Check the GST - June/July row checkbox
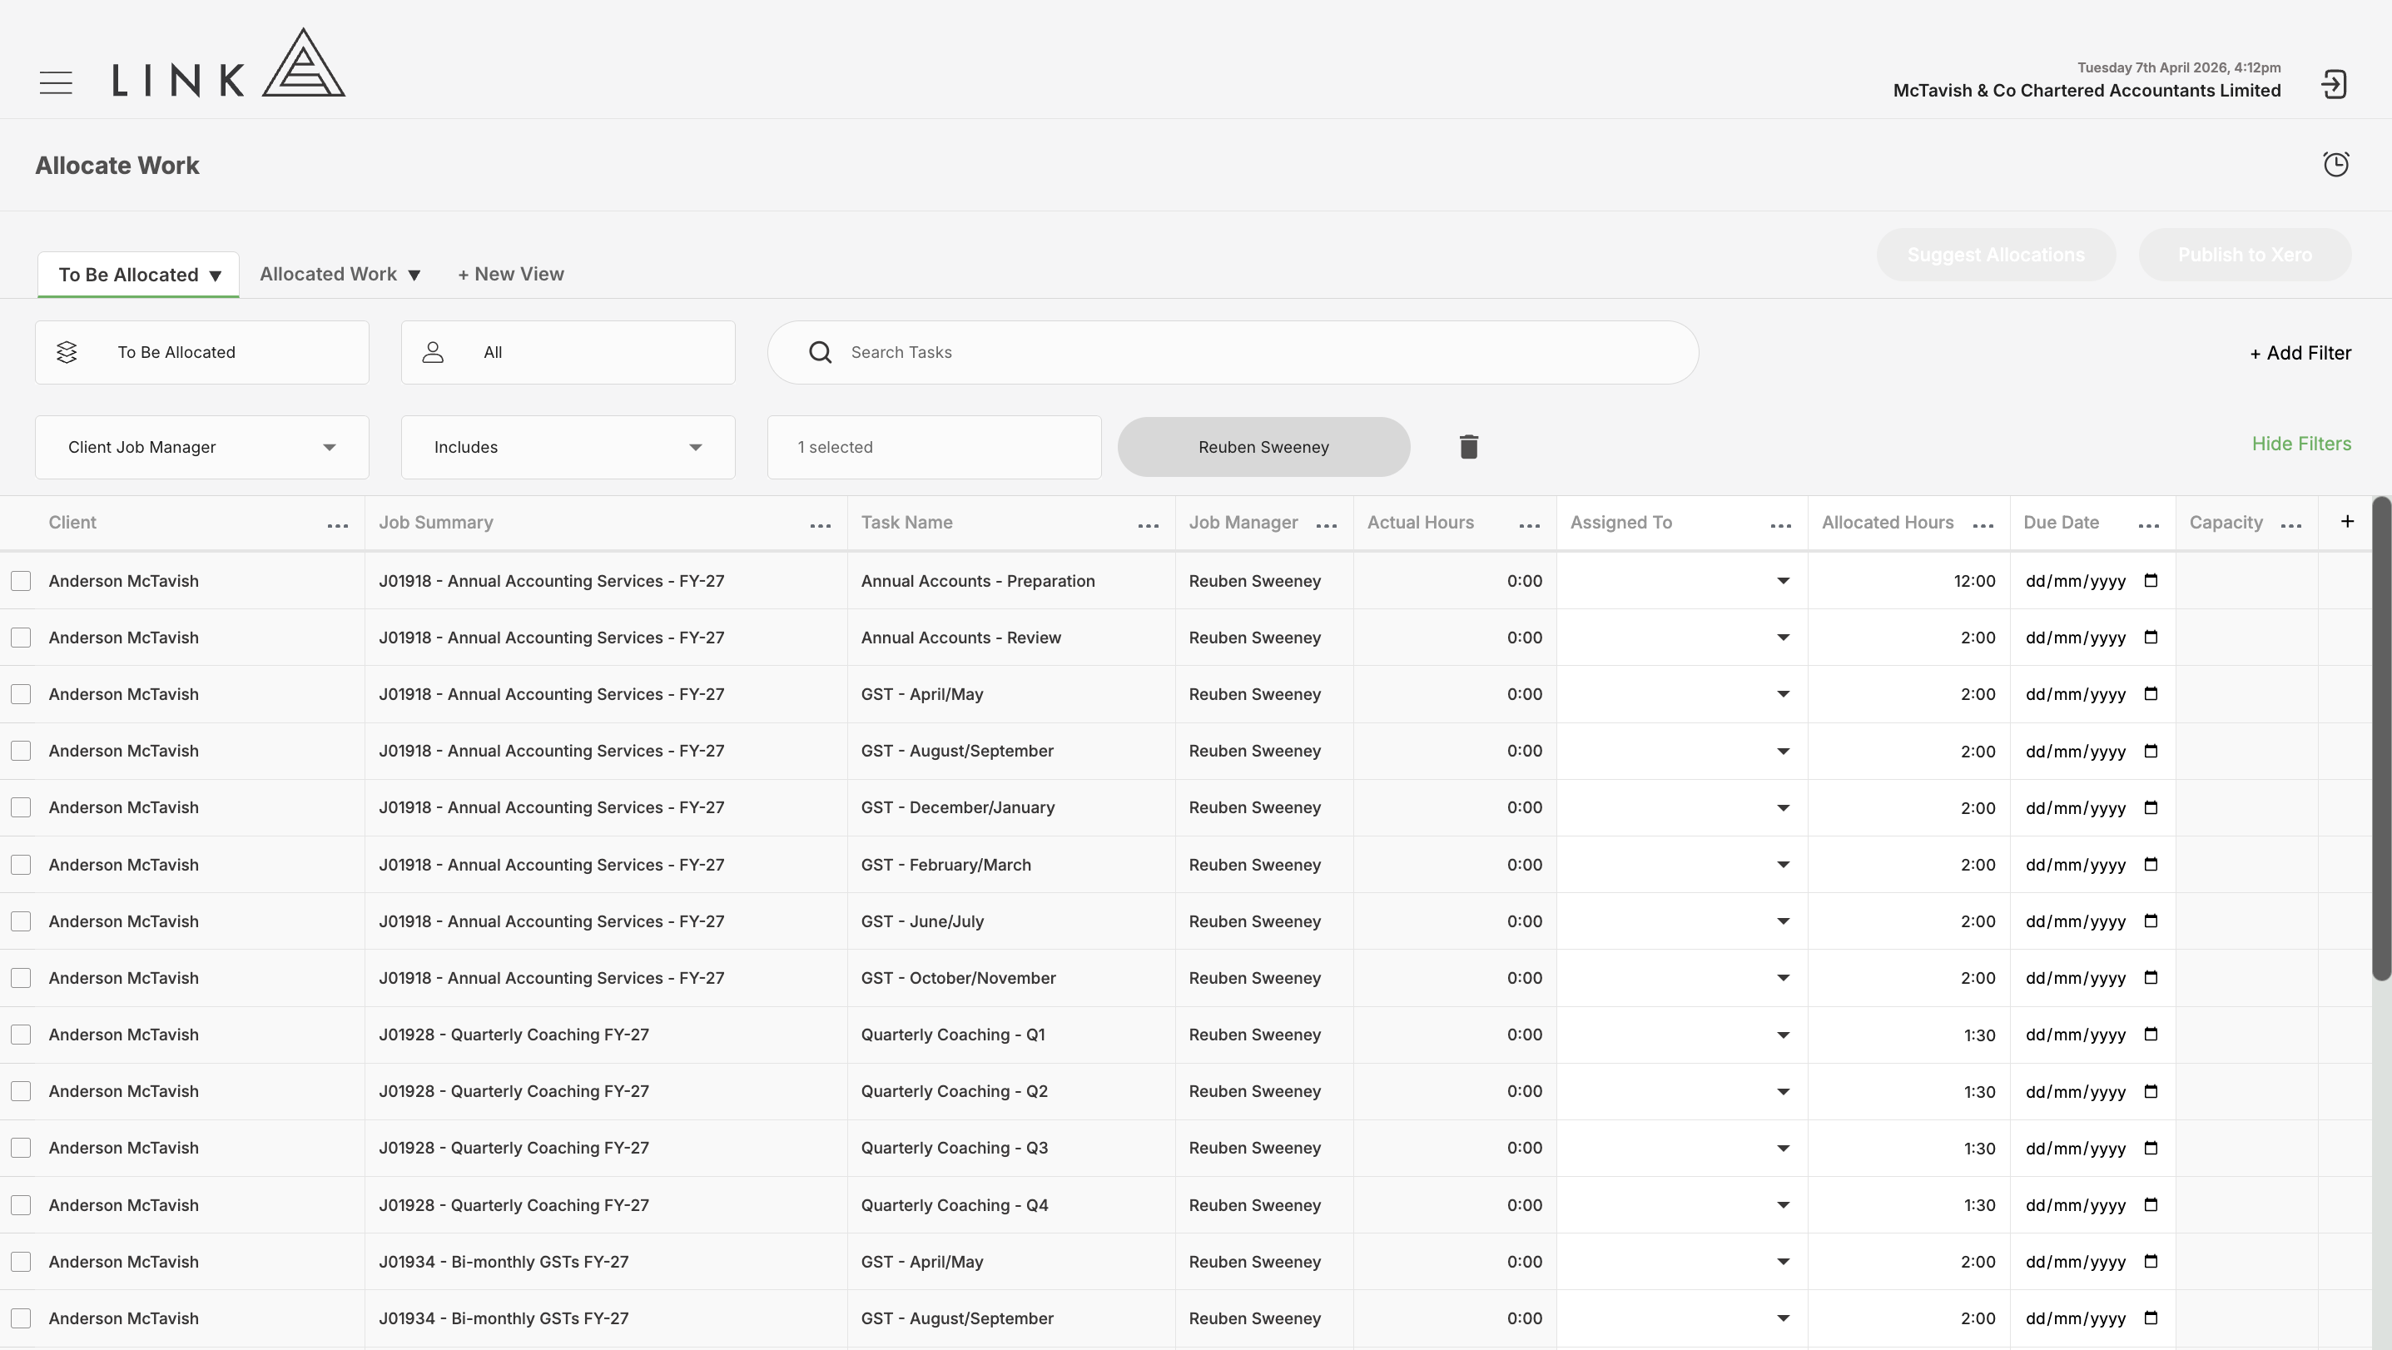The image size is (2392, 1350). click(x=21, y=922)
